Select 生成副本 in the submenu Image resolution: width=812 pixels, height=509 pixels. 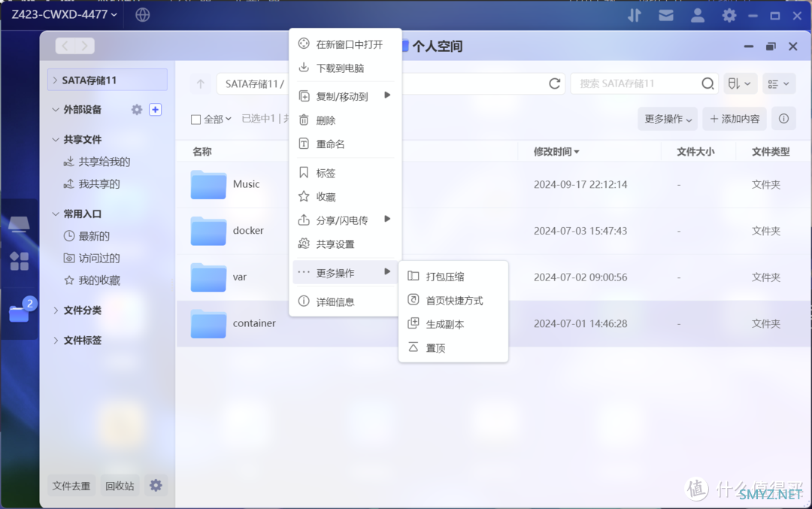point(453,324)
